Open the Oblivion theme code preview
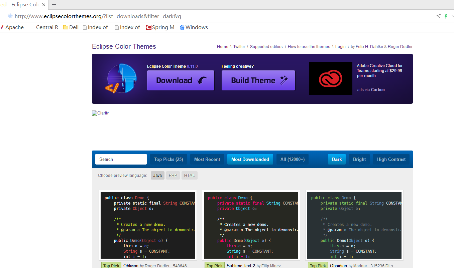 (x=148, y=225)
